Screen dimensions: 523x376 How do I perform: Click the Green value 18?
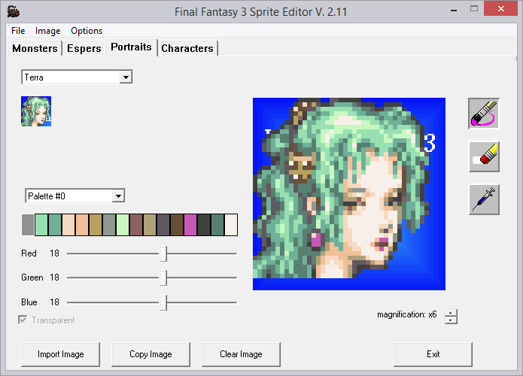[x=54, y=277]
